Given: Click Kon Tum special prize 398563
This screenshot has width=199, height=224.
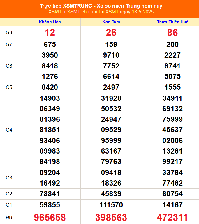Looking at the screenshot, I should tap(111, 217).
